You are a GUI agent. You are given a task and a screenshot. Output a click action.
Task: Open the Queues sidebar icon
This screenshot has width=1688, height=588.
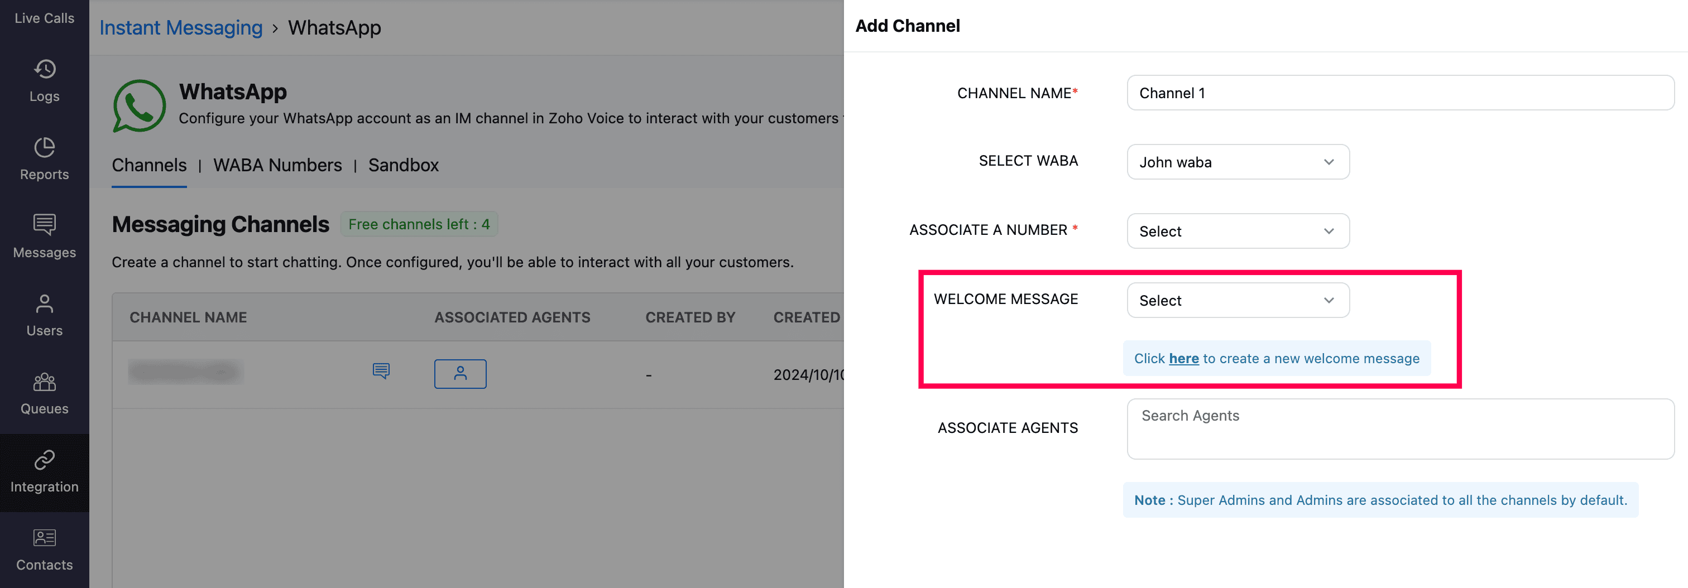pyautogui.click(x=45, y=382)
